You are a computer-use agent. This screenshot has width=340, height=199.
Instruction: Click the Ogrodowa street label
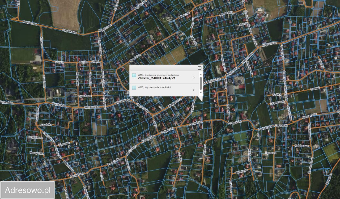pos(85,96)
